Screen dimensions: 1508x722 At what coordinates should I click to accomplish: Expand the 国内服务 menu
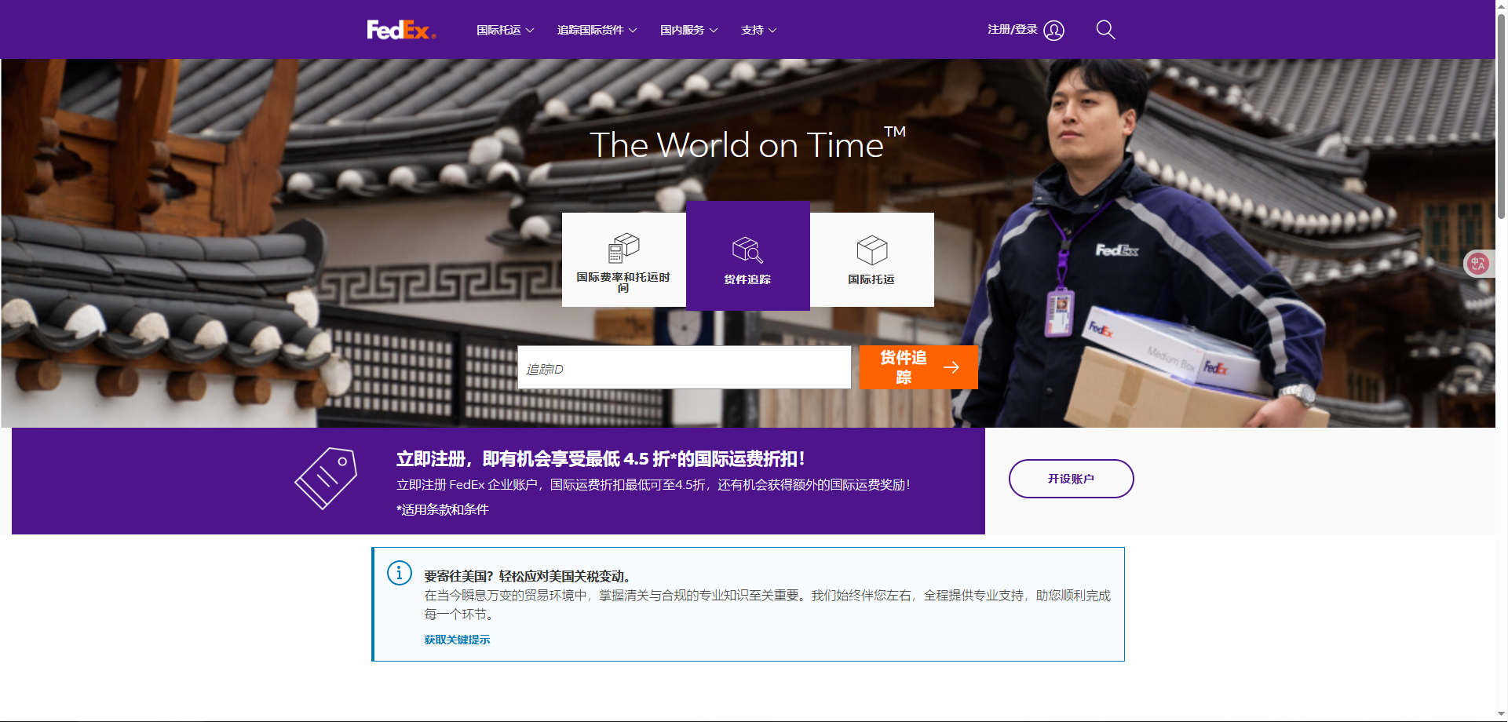click(688, 30)
